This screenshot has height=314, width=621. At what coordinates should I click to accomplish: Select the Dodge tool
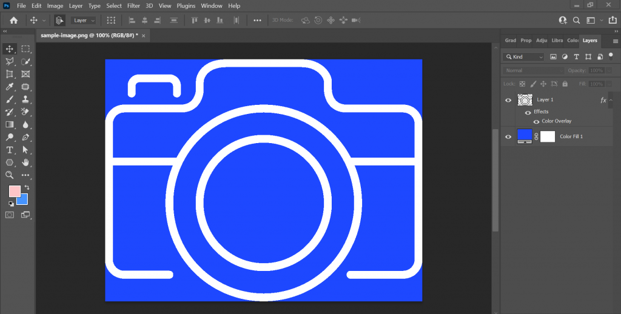pos(10,138)
